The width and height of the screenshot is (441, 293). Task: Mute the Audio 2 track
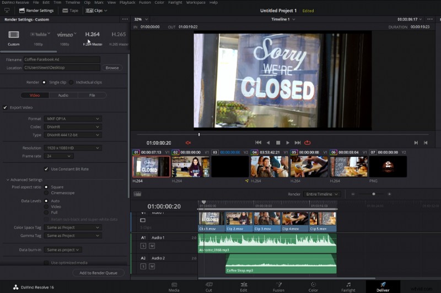152,267
